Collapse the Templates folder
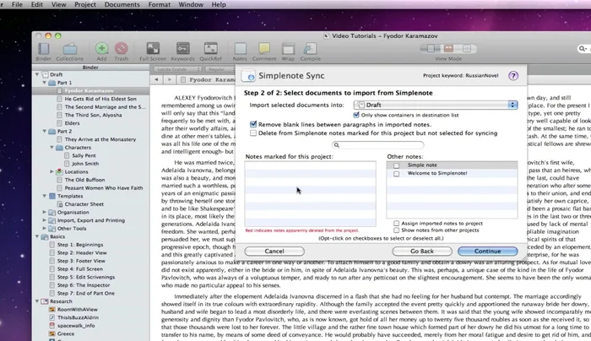This screenshot has height=341, width=591. pos(45,196)
